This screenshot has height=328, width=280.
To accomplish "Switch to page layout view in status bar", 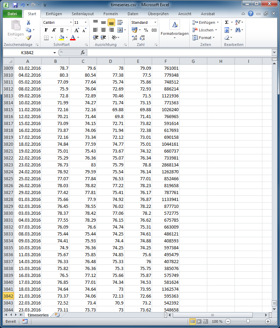I will (199, 321).
